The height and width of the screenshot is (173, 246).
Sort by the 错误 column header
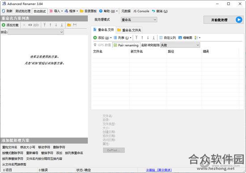220,51
